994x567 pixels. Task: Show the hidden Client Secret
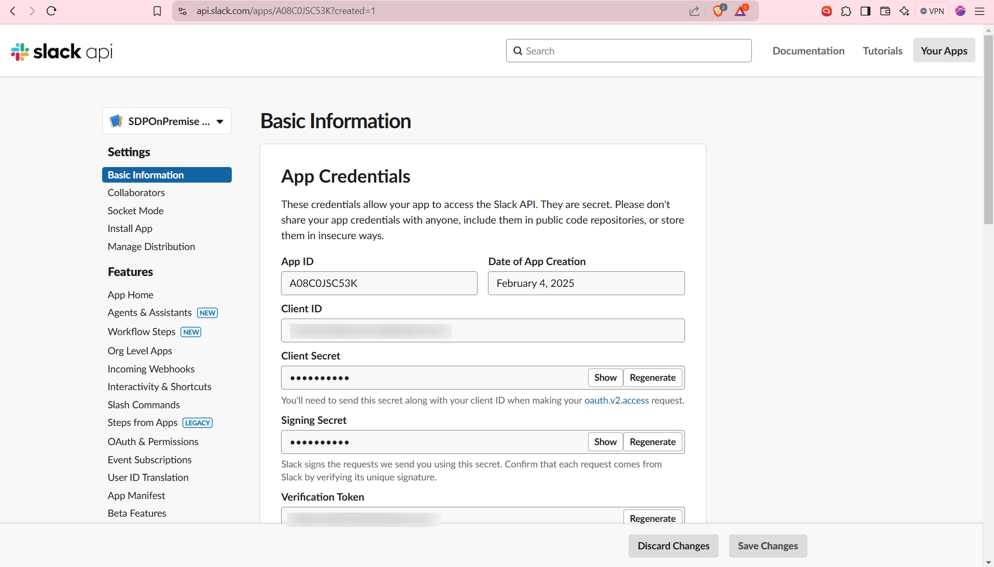pyautogui.click(x=605, y=378)
